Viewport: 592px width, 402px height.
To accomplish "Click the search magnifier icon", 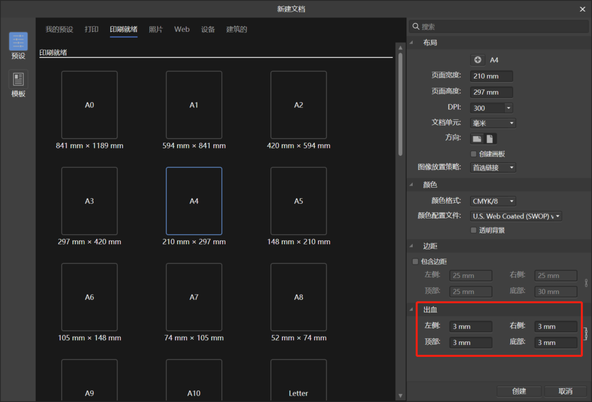I will point(416,27).
